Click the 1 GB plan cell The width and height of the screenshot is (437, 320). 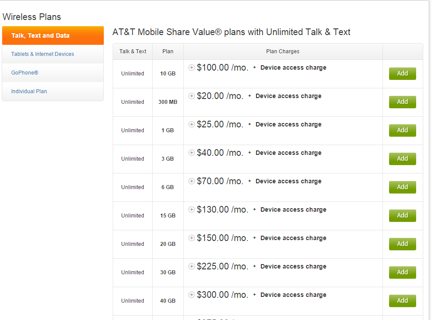click(168, 131)
